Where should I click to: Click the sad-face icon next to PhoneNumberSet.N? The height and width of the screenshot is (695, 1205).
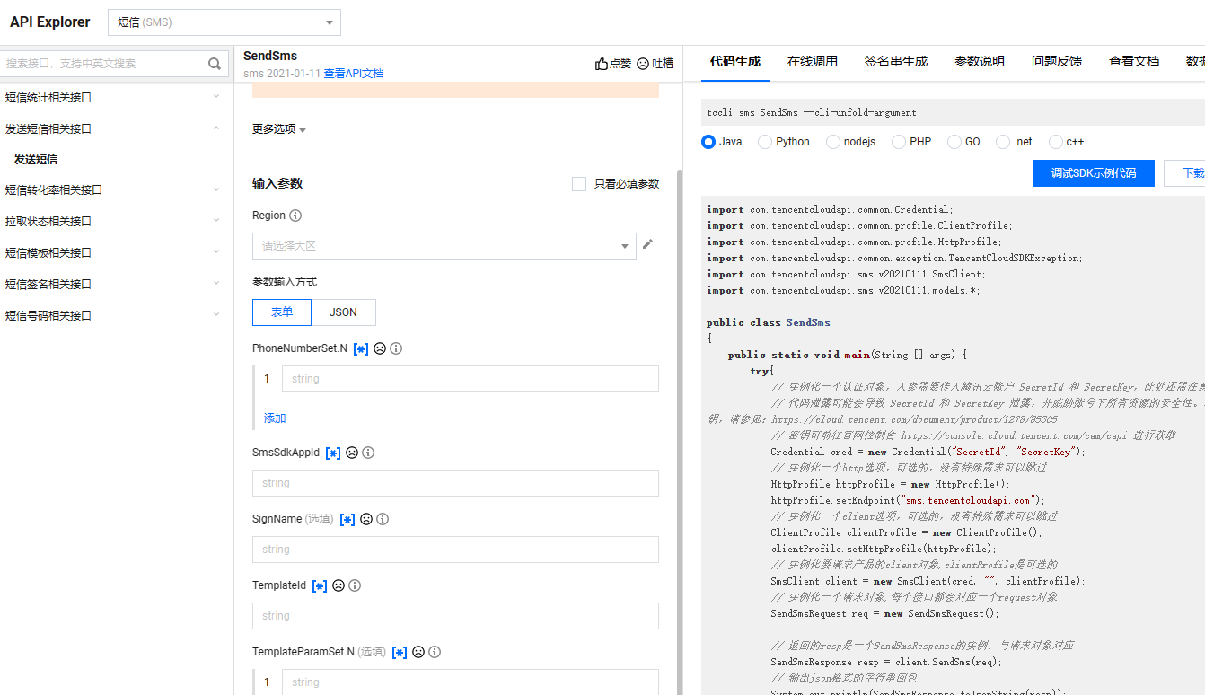point(380,348)
